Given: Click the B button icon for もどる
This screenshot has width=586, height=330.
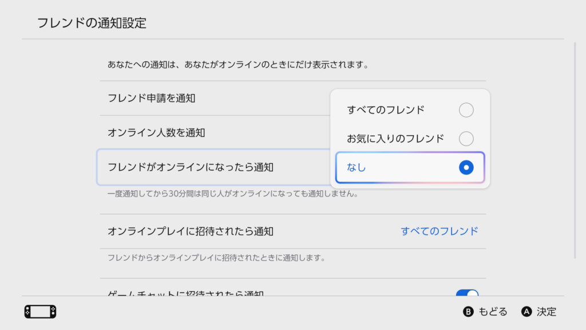Looking at the screenshot, I should 468,312.
